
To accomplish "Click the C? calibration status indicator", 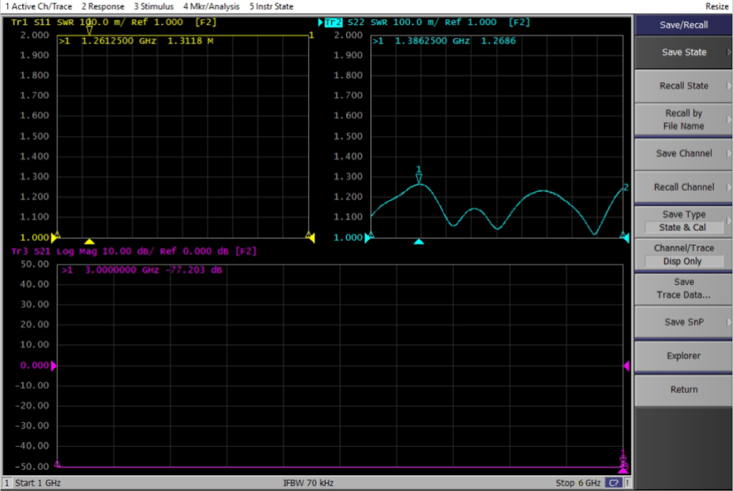I will click(614, 483).
